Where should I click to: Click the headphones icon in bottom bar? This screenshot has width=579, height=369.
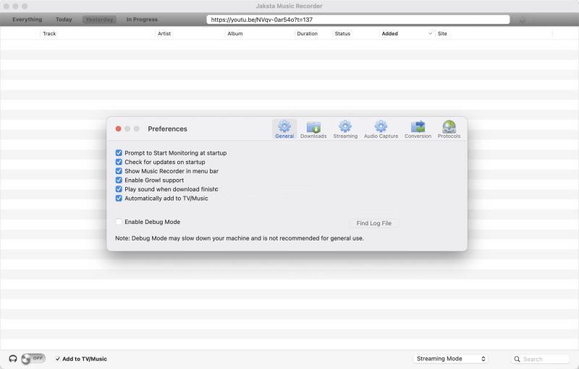[x=13, y=359]
